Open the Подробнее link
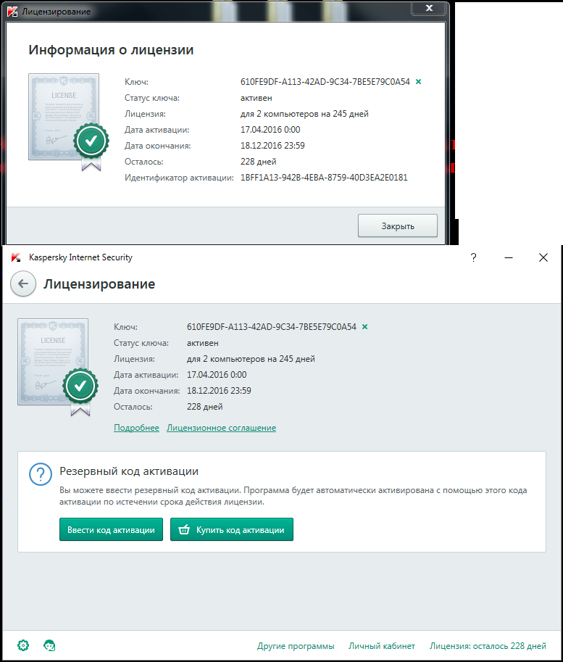 (x=136, y=428)
